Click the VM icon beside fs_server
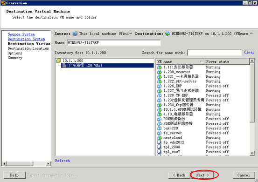The image size is (258, 182). tap(159, 133)
